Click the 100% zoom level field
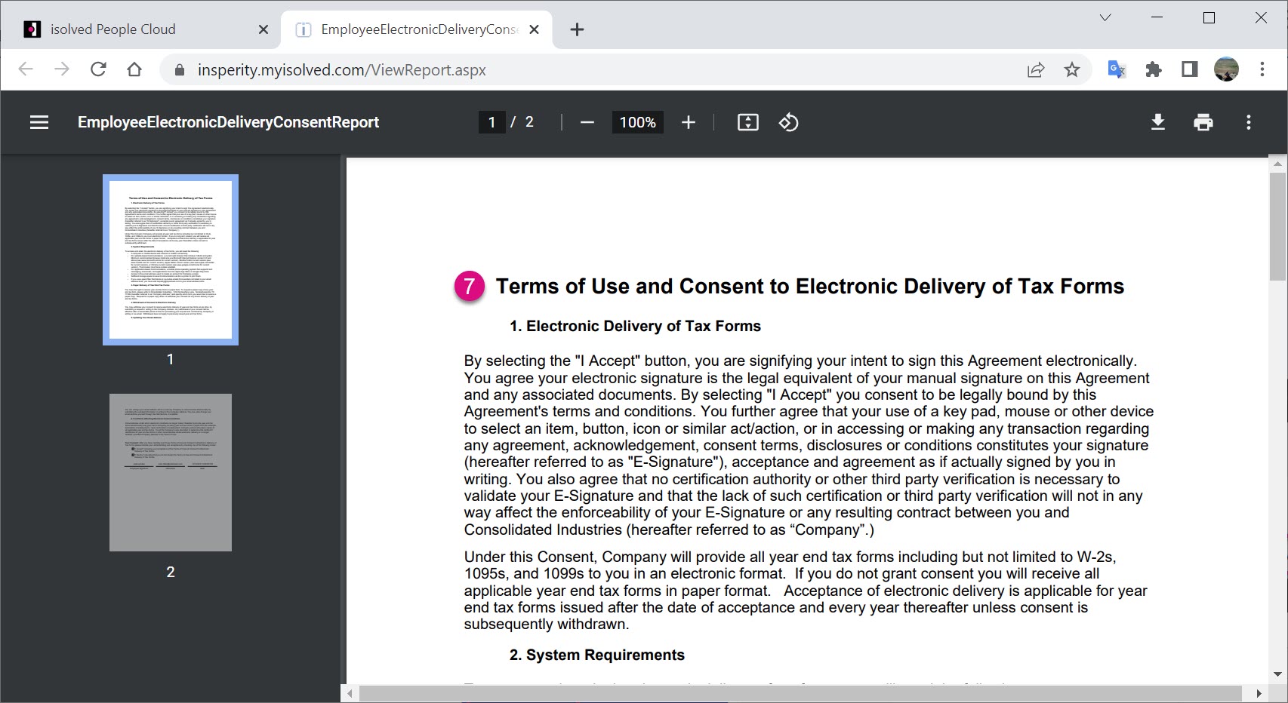The image size is (1288, 703). (x=637, y=122)
